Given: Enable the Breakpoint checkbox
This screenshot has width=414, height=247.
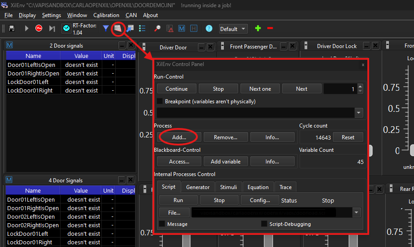Looking at the screenshot, I should (x=160, y=101).
